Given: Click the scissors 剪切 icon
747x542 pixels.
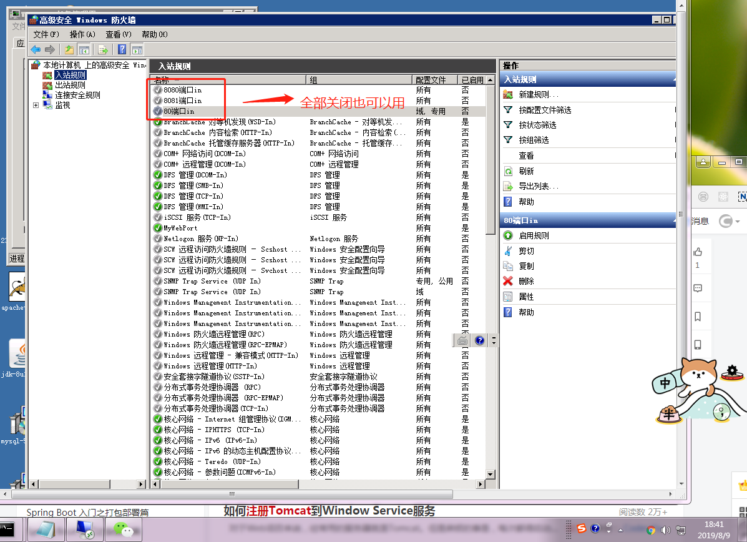Looking at the screenshot, I should 508,251.
